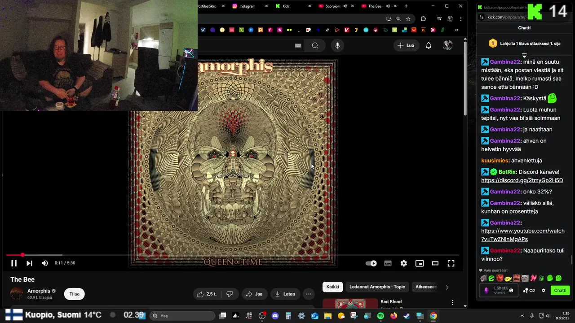
Task: Like the video with 2,5 t. likes
Action: (x=207, y=294)
